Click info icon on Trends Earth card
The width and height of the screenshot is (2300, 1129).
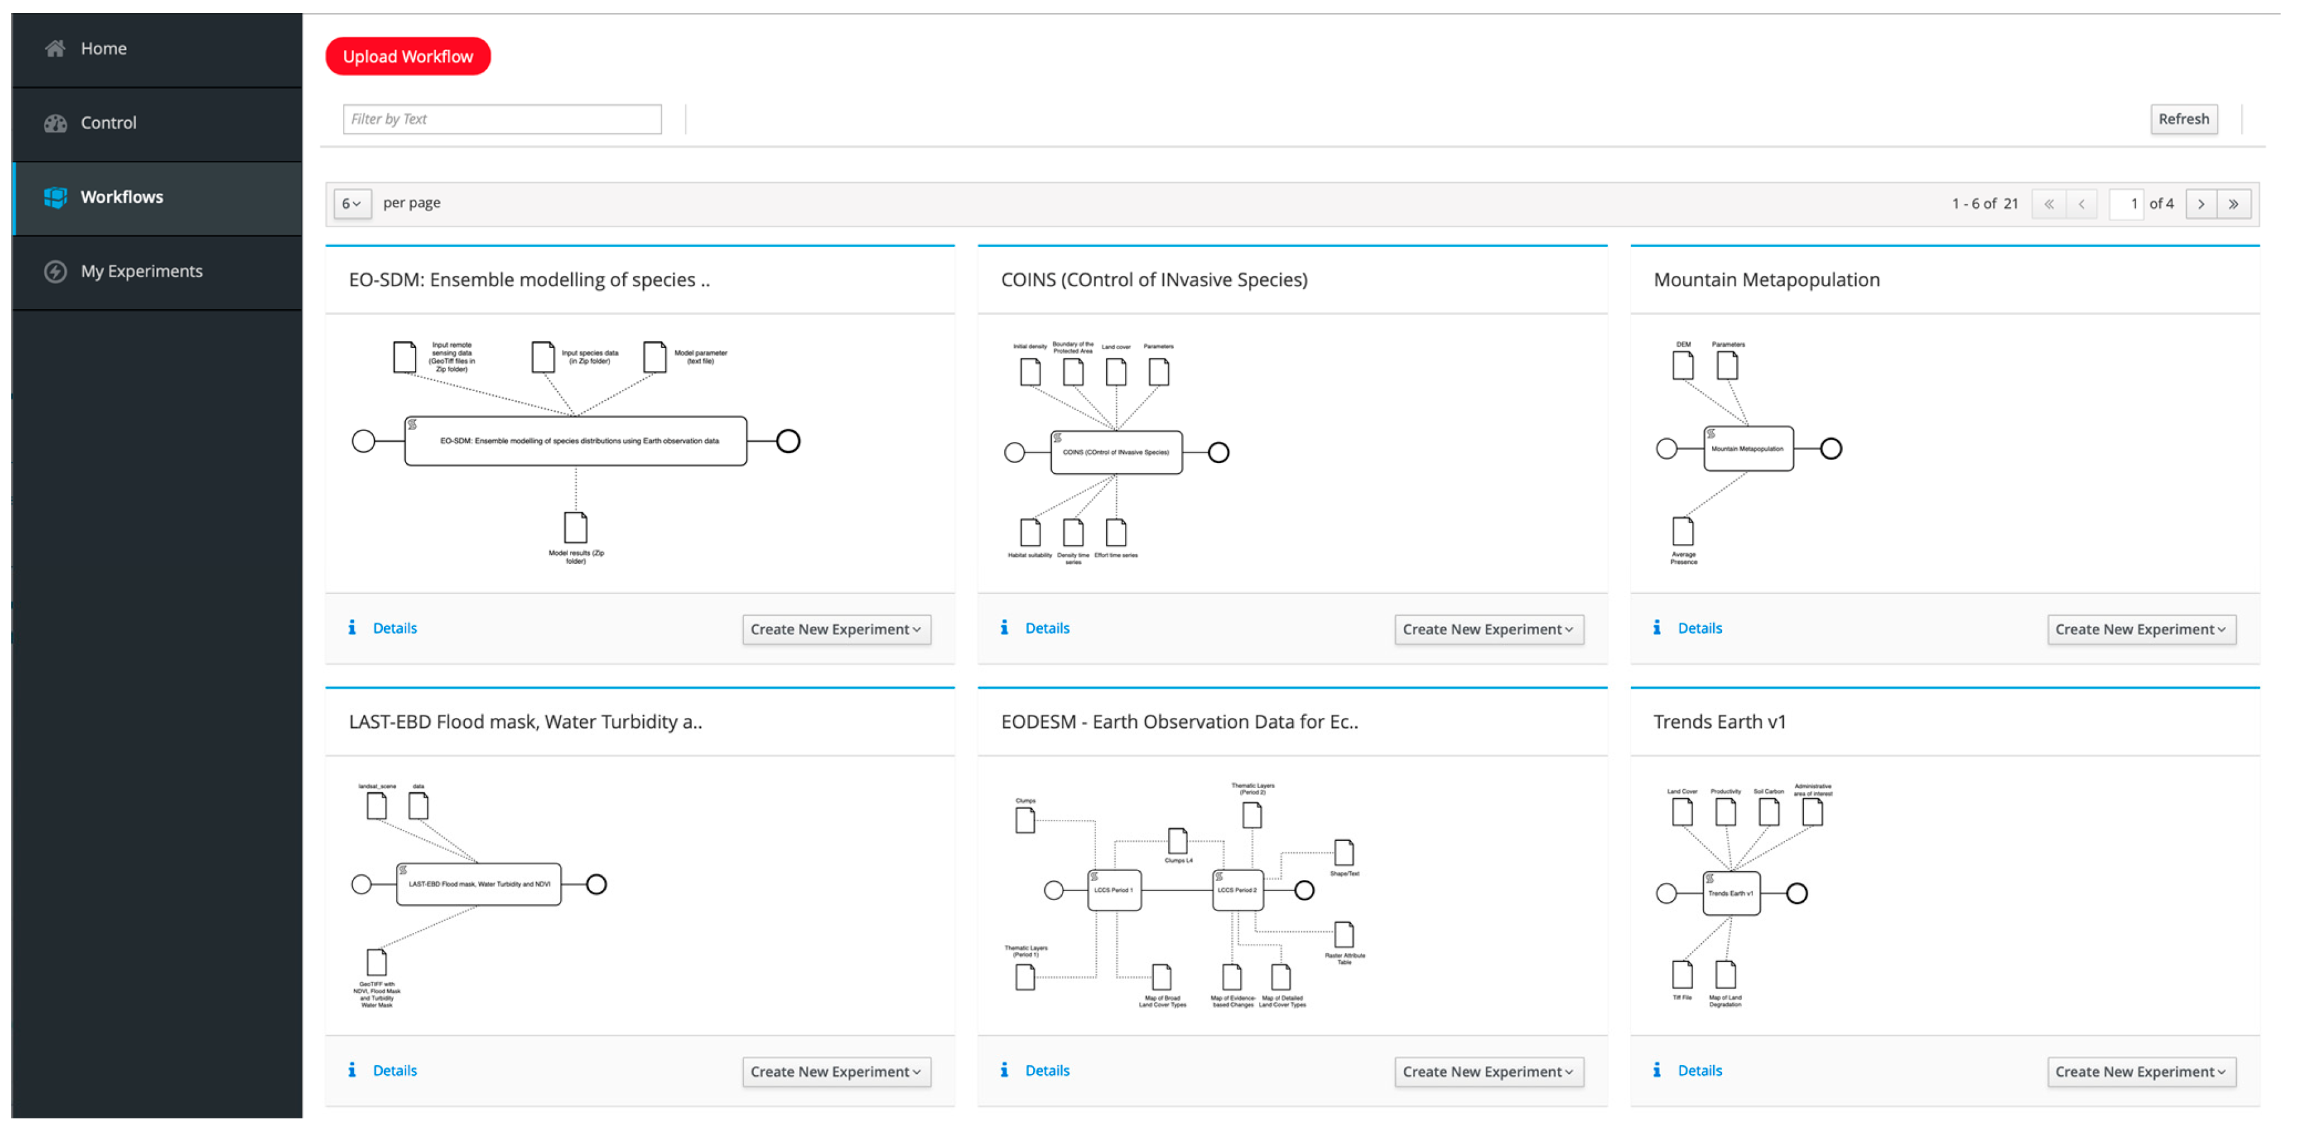tap(1657, 1070)
